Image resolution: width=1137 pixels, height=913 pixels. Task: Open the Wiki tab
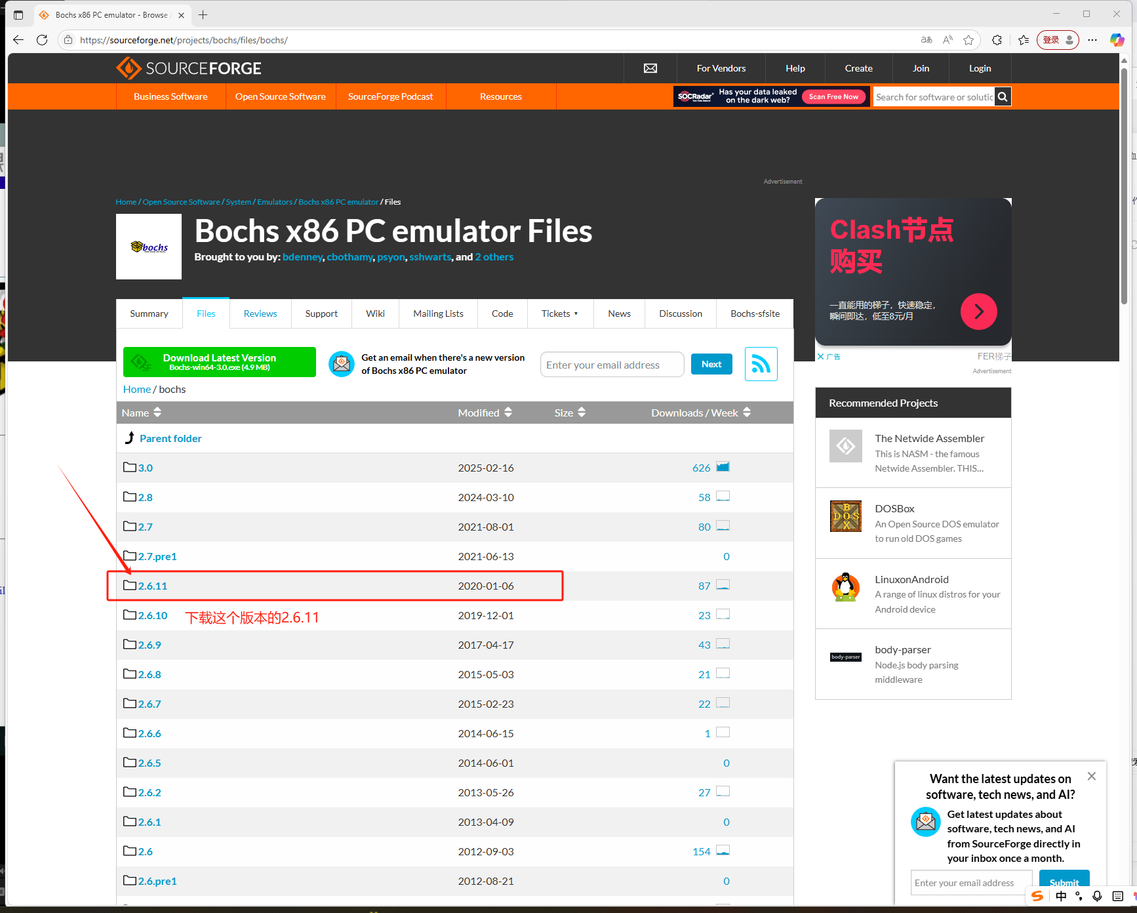point(376,314)
